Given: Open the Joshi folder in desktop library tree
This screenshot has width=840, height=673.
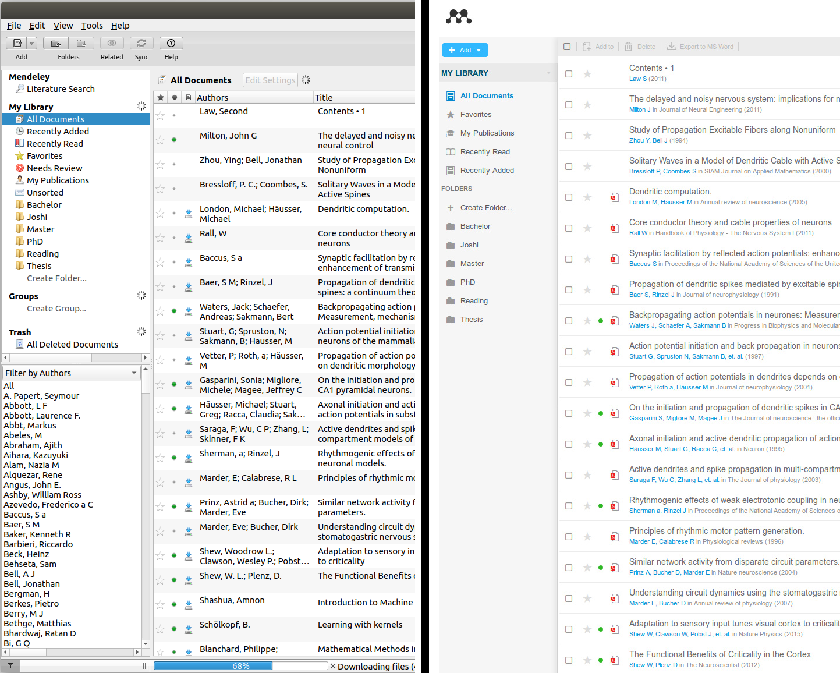Looking at the screenshot, I should pos(37,217).
